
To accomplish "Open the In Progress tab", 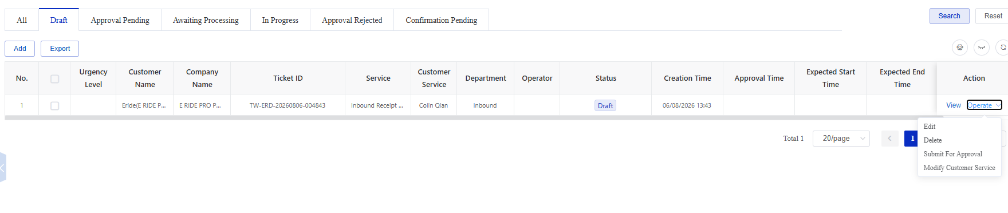I will point(280,20).
